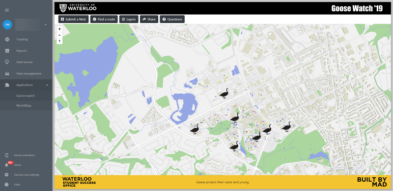Click the Help question mark icon

(x=6, y=185)
